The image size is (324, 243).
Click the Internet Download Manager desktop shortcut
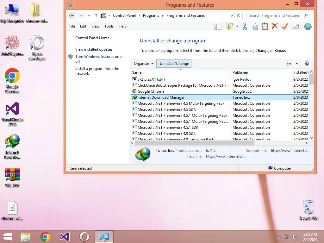(x=12, y=147)
